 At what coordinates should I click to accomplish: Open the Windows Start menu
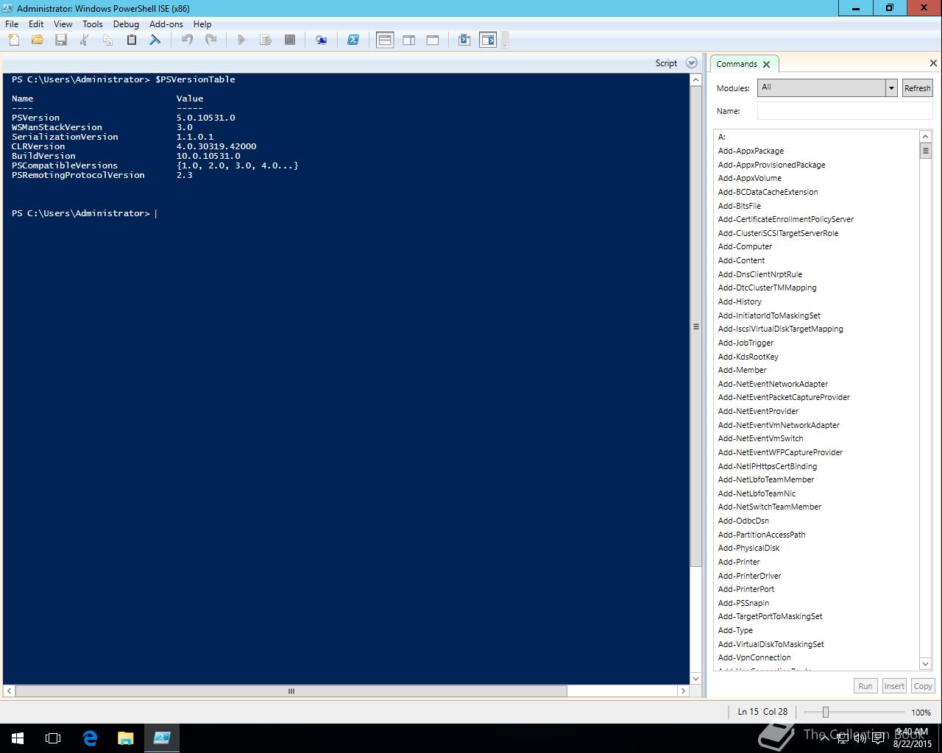[x=18, y=738]
